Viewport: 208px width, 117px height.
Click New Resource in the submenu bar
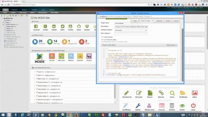pos(43,12)
